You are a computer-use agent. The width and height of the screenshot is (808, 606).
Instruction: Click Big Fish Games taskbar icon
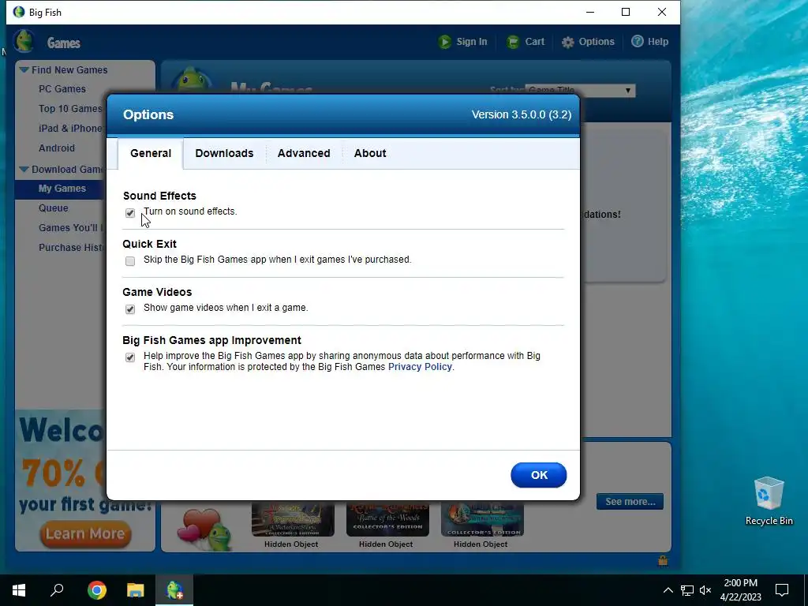click(174, 590)
